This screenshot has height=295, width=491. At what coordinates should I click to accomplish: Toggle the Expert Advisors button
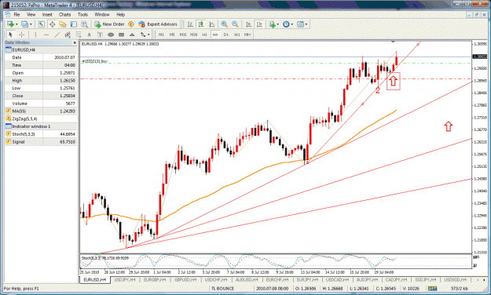[x=158, y=24]
